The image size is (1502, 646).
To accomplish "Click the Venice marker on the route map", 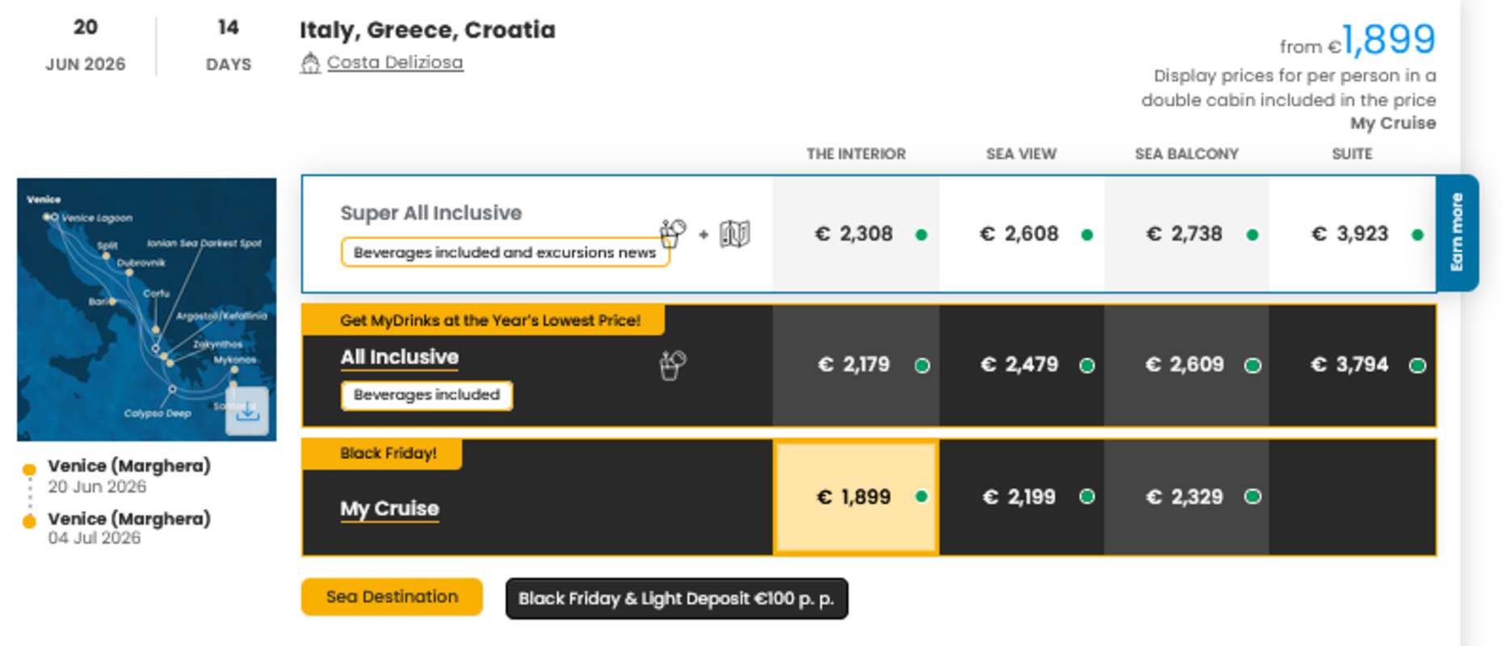I will click(46, 216).
